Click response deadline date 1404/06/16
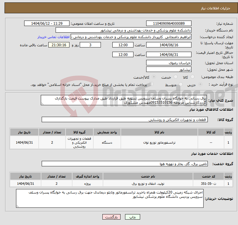The width and height of the screenshot is (238, 225). [169, 45]
